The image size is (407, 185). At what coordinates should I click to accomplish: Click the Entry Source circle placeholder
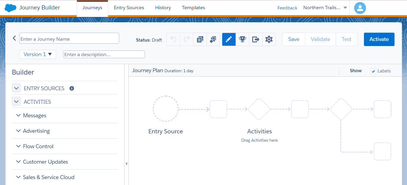pyautogui.click(x=165, y=109)
